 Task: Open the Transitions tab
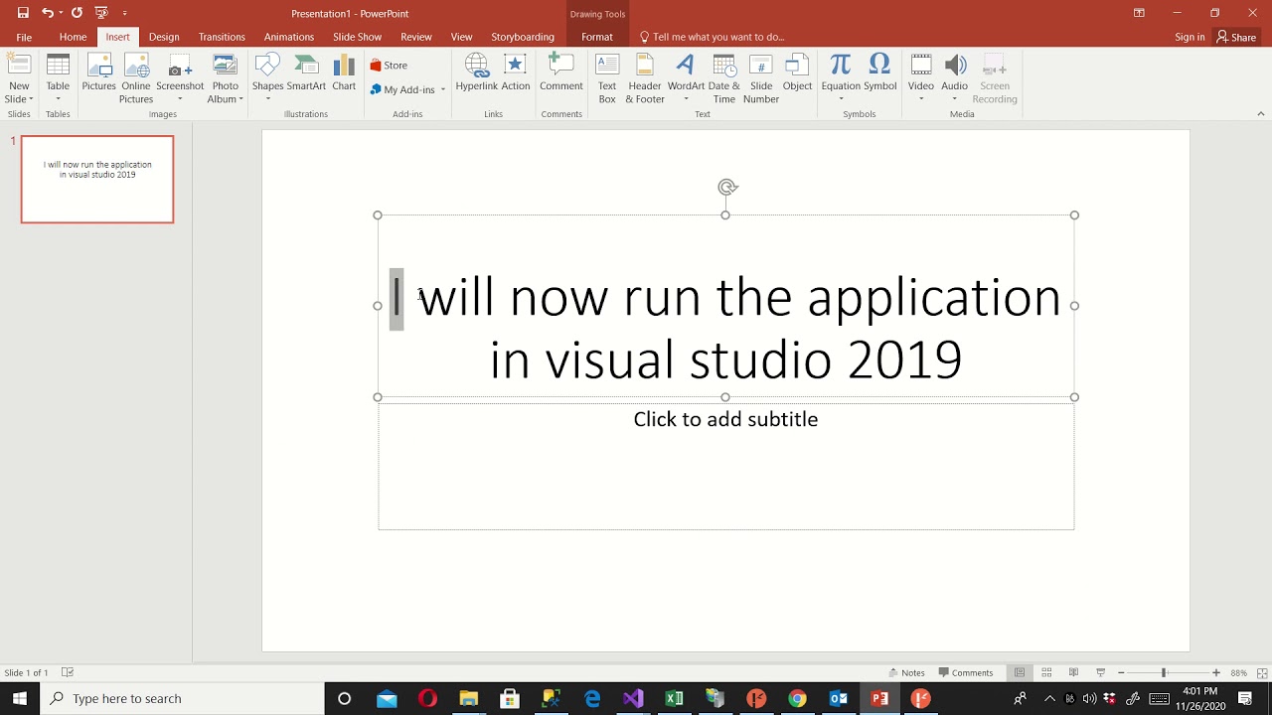222,37
